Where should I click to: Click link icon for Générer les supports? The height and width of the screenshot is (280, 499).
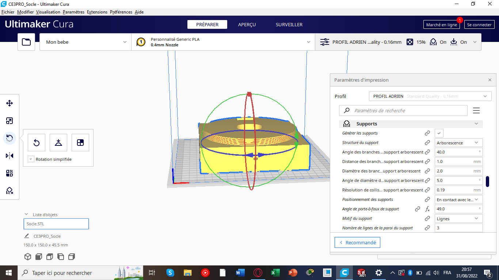coord(427,133)
